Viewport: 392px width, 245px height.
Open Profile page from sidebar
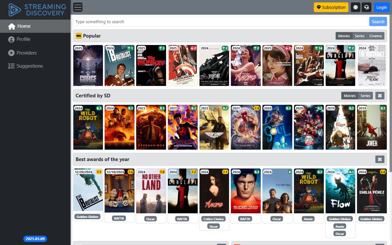pyautogui.click(x=35, y=39)
